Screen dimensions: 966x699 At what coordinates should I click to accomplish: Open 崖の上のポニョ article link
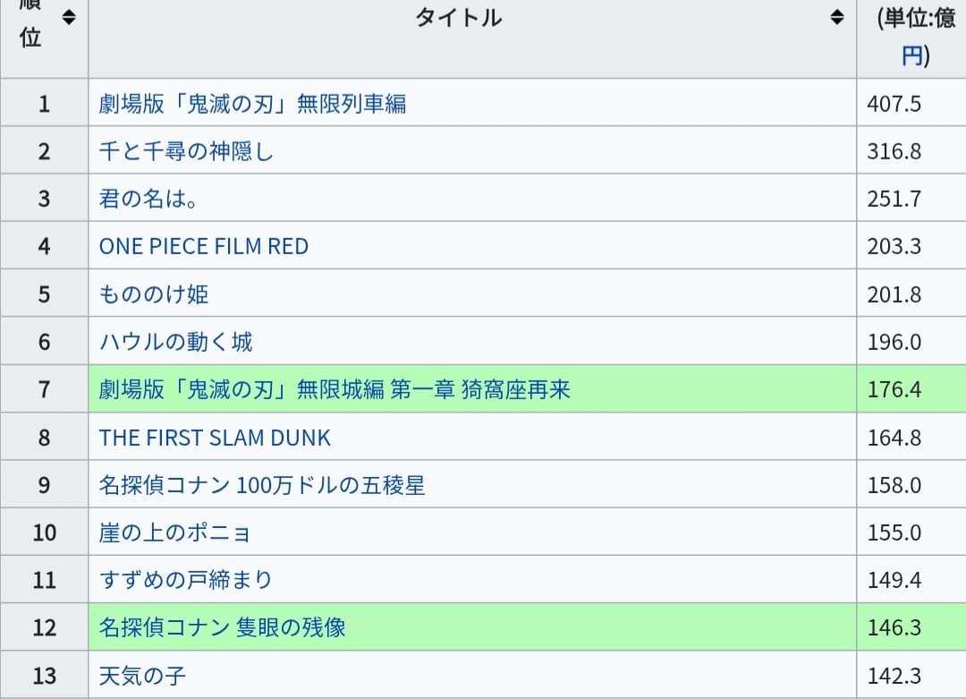(175, 533)
